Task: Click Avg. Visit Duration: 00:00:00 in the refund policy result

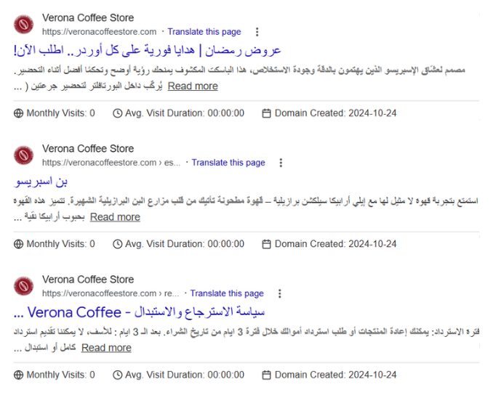Action: (x=185, y=375)
